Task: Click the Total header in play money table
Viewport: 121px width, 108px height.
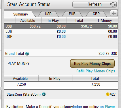Action: click(x=95, y=78)
